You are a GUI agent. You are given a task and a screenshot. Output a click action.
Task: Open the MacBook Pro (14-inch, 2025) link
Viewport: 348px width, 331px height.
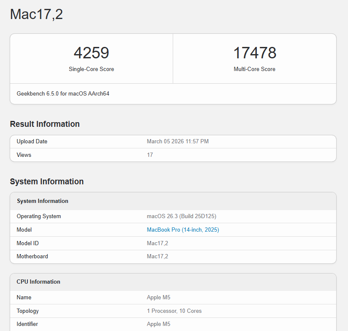tap(182, 230)
